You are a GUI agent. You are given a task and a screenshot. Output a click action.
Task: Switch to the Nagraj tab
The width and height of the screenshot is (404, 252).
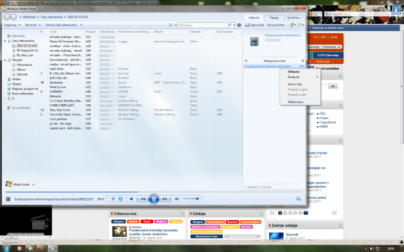pos(274,18)
